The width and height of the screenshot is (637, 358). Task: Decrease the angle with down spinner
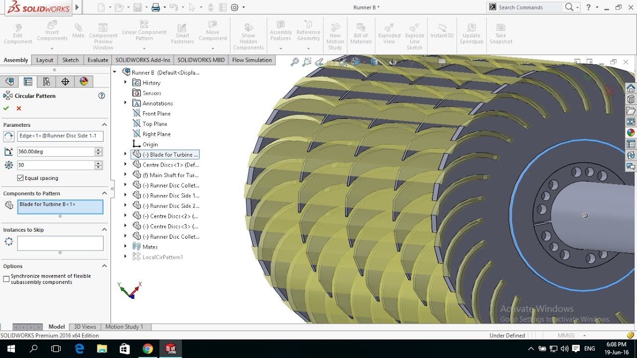point(99,154)
